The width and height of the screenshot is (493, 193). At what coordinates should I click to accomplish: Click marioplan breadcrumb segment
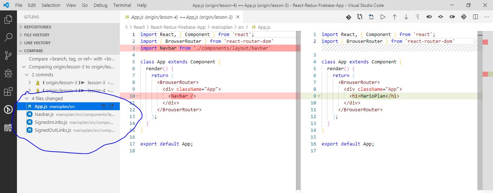[222, 27]
